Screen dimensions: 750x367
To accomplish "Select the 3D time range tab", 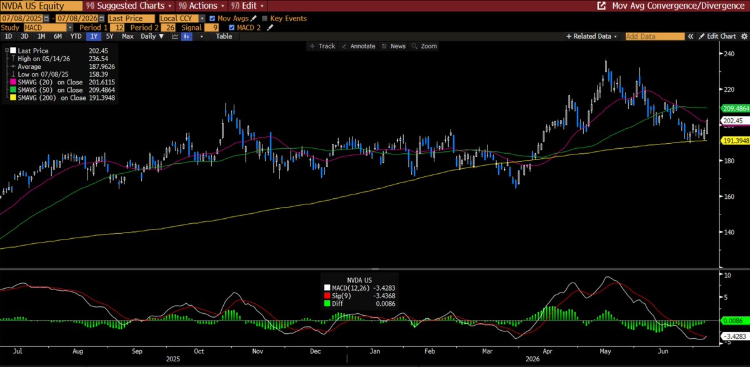I will [x=24, y=36].
